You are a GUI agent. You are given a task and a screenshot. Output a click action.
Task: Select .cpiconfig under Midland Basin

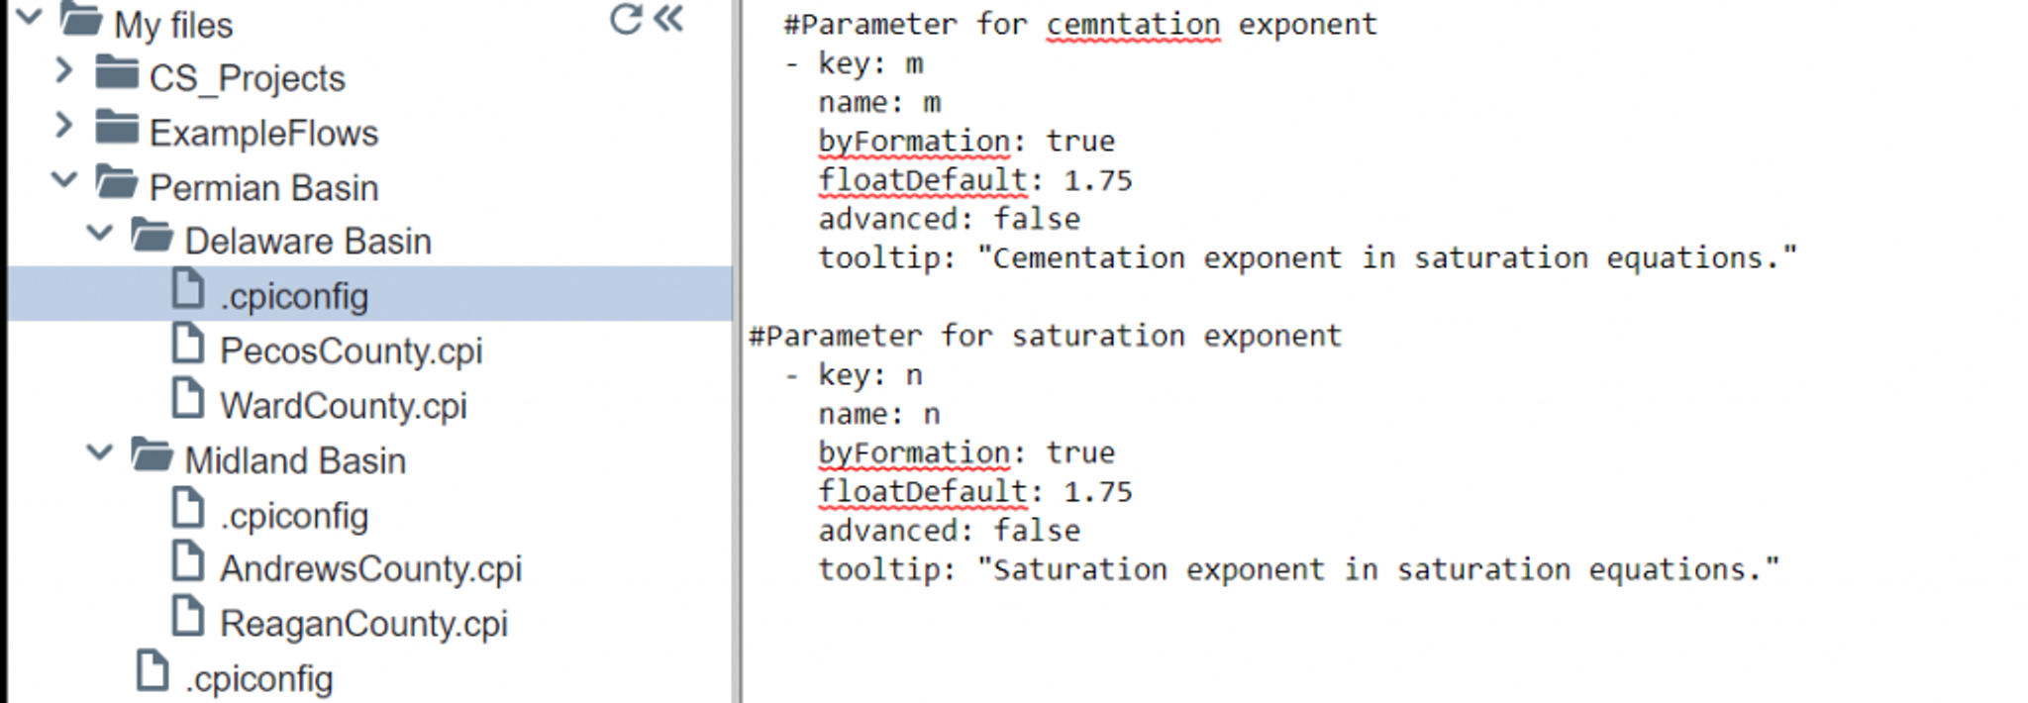click(x=294, y=516)
